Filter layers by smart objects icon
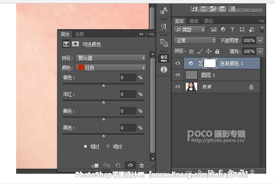The height and width of the screenshot is (184, 275). click(252, 29)
